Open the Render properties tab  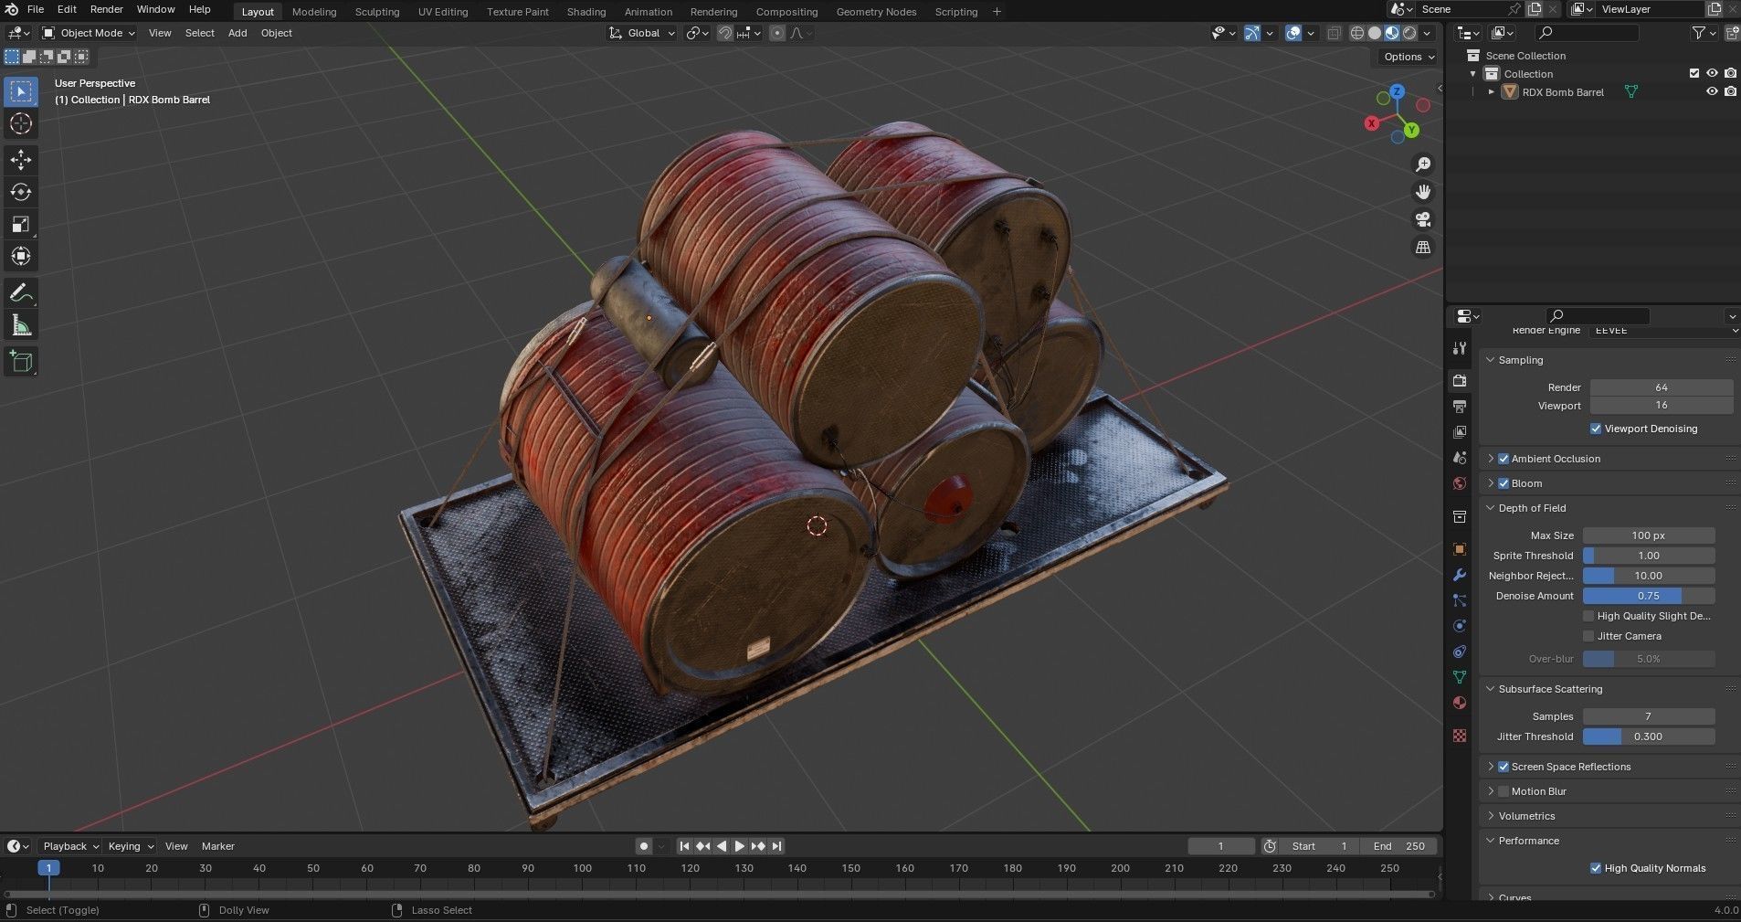1460,380
